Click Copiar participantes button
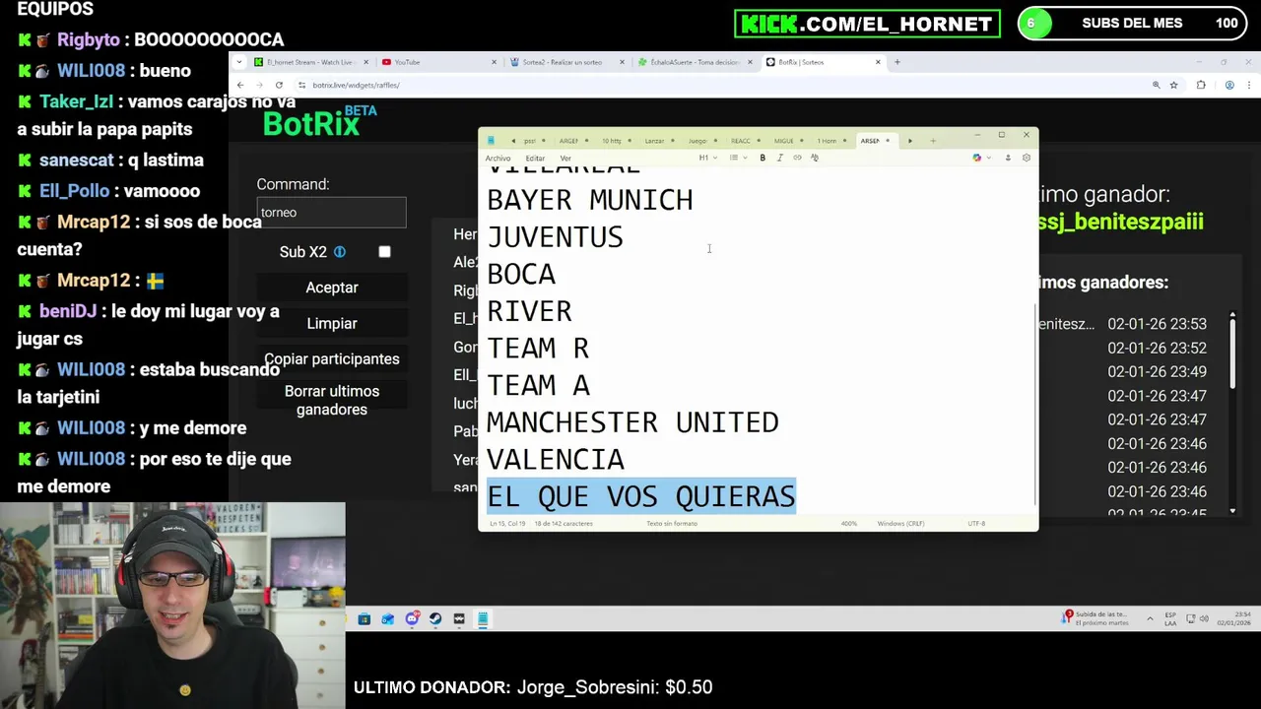The height and width of the screenshot is (709, 1261). click(332, 359)
